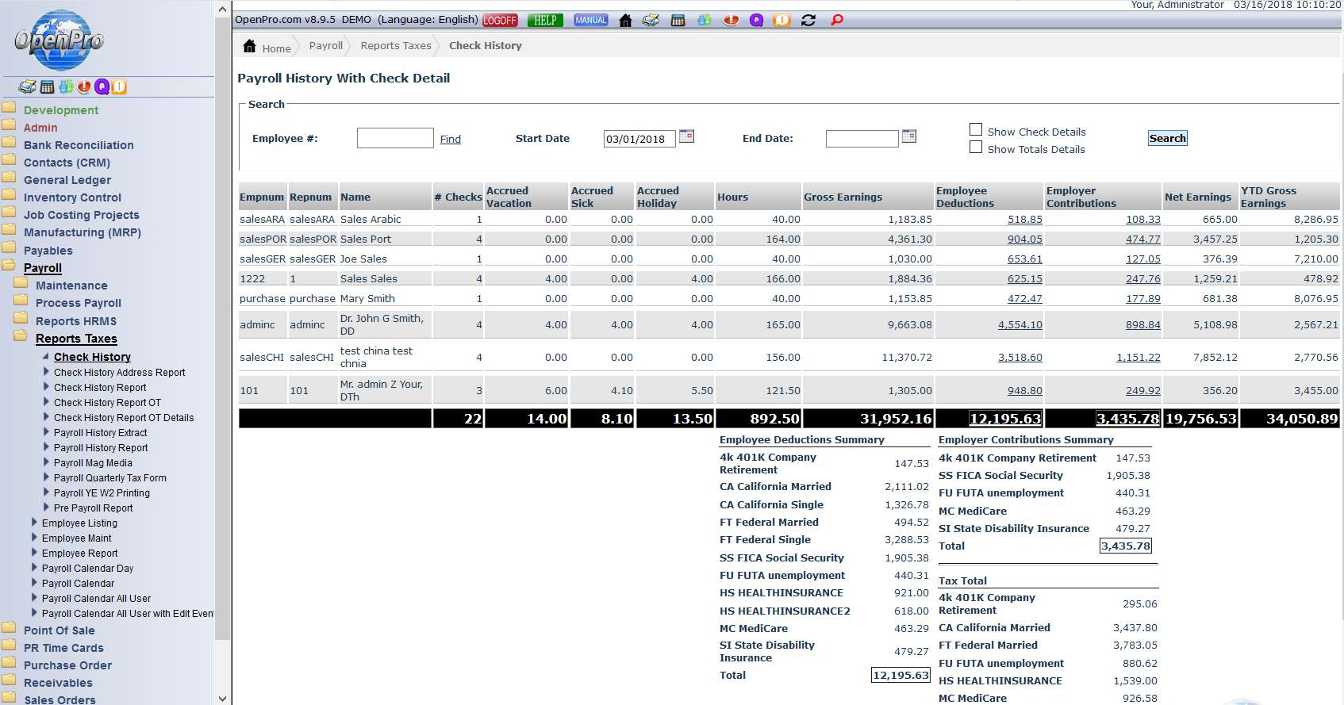Click the sidebar vertical scrollbar down arrow
This screenshot has height=705, width=1344.
(x=222, y=698)
